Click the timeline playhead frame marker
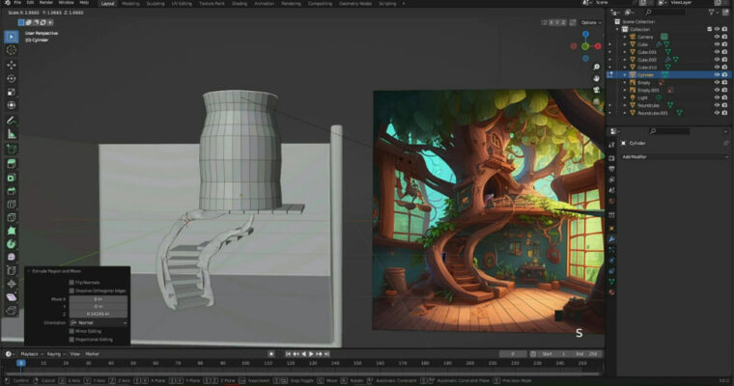Image resolution: width=734 pixels, height=386 pixels. click(x=21, y=363)
